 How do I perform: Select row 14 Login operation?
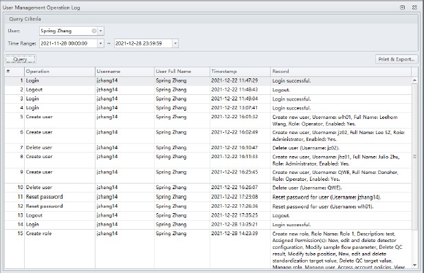(32, 225)
